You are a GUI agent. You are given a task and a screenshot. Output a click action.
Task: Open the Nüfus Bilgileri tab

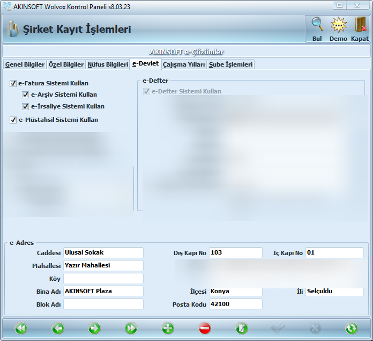108,64
